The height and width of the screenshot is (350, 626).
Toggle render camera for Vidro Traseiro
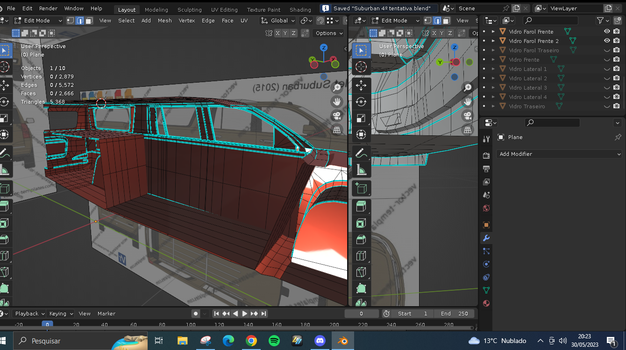617,106
